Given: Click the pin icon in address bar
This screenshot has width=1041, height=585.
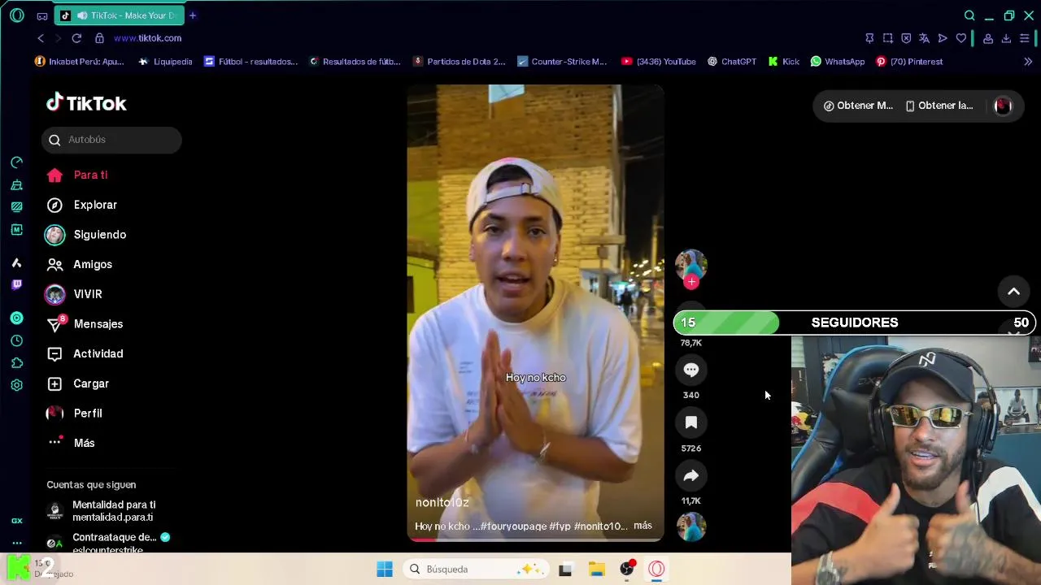Looking at the screenshot, I should tap(869, 38).
